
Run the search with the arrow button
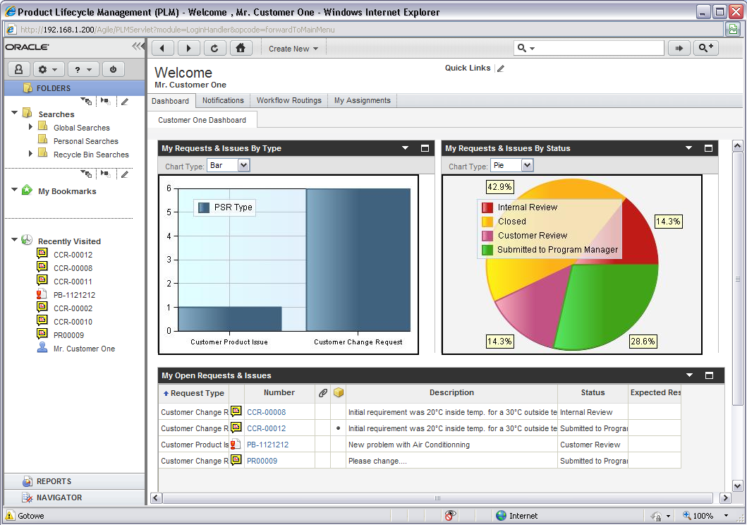click(679, 48)
